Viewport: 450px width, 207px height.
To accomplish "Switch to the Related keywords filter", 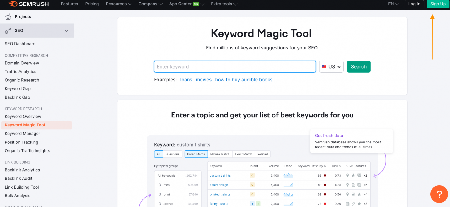I will pyautogui.click(x=262, y=154).
